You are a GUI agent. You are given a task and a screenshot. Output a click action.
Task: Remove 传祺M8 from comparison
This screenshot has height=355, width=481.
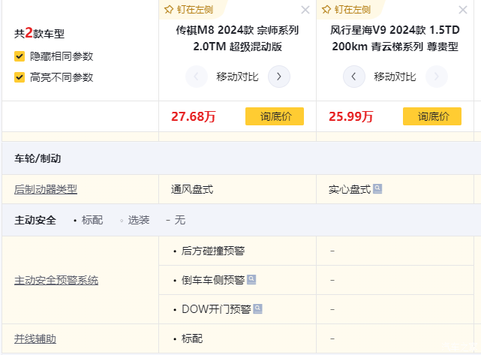(x=305, y=10)
